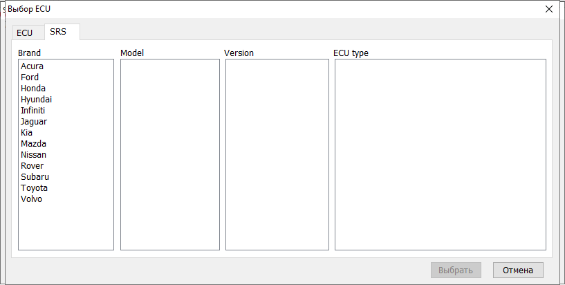Viewport: 565px width, 285px height.
Task: Select Jaguar in the Brand list
Action: click(34, 122)
